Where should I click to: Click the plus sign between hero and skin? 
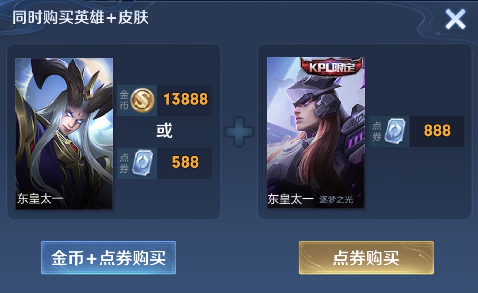click(x=239, y=131)
